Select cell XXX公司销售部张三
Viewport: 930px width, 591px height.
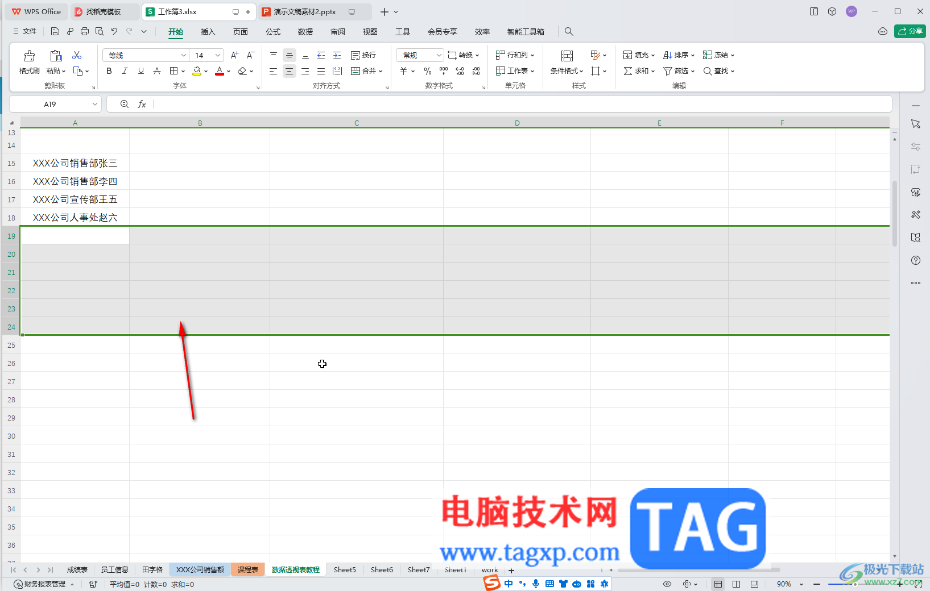pyautogui.click(x=75, y=163)
